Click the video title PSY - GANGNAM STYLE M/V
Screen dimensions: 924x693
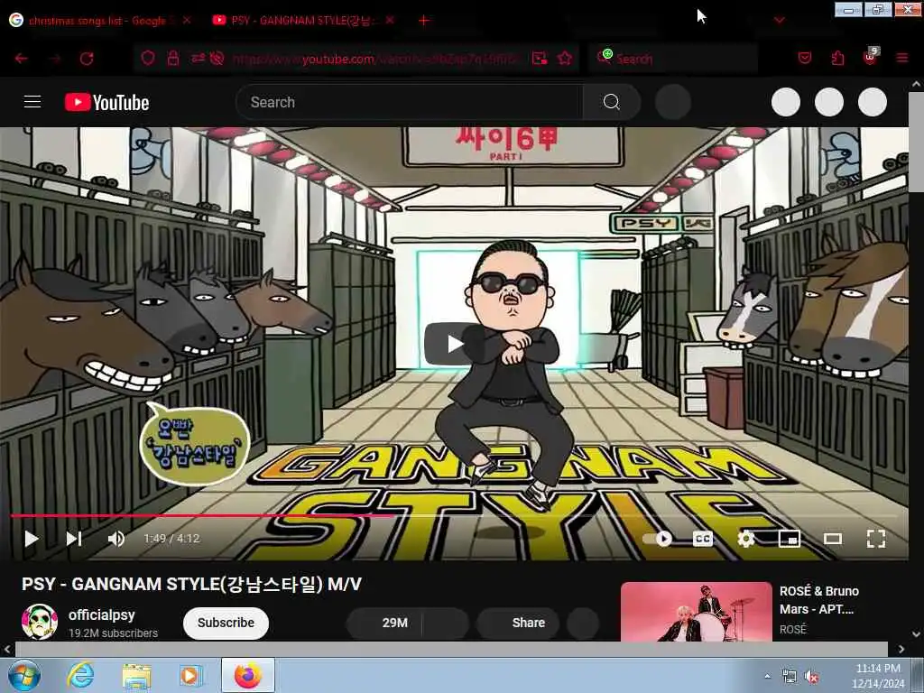click(x=191, y=584)
